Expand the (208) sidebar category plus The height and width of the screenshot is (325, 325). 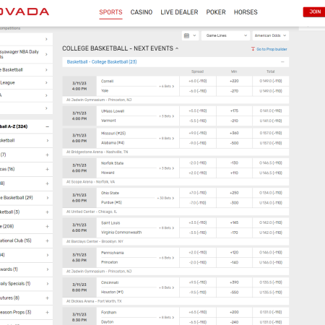tap(48, 226)
